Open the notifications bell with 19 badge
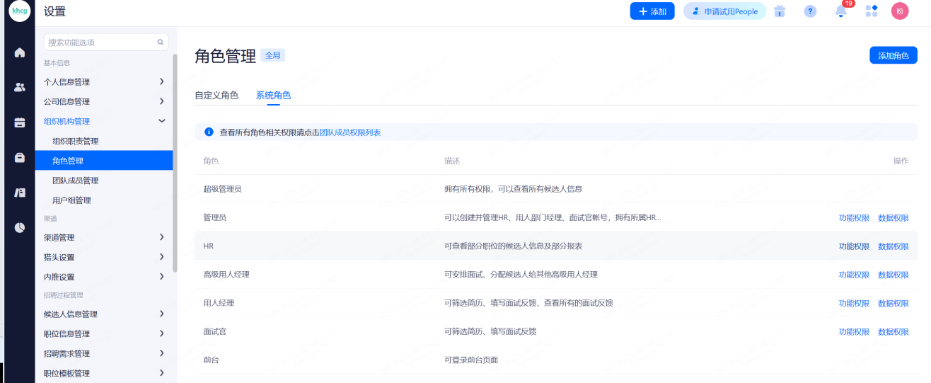 pos(841,11)
